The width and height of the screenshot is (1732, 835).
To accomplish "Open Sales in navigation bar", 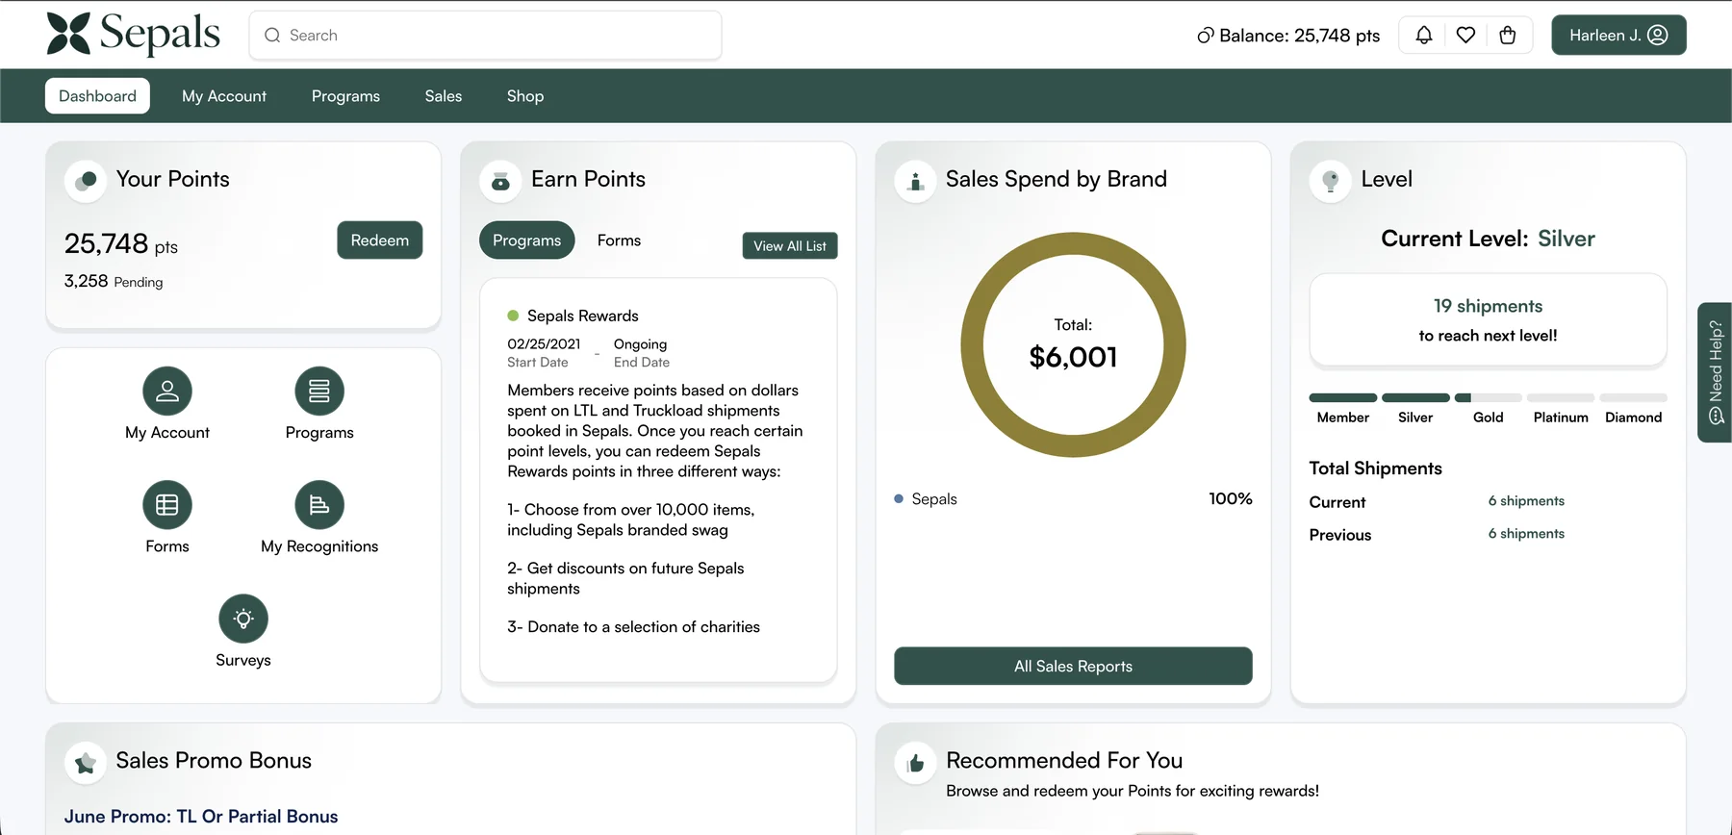I will coord(444,96).
